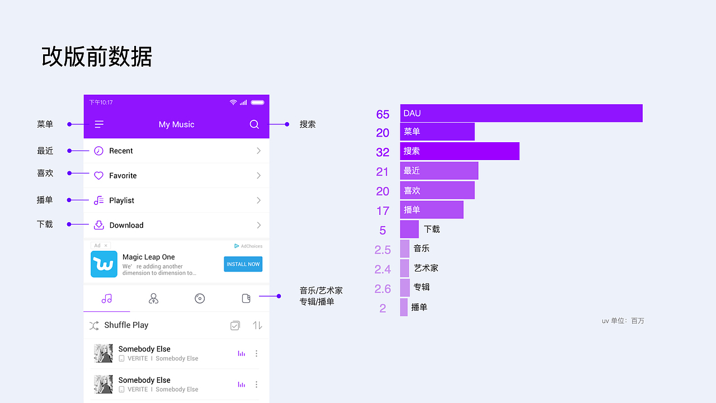This screenshot has height=403, width=716.
Task: Toggle Favorite heart icon in the list
Action: coord(98,175)
